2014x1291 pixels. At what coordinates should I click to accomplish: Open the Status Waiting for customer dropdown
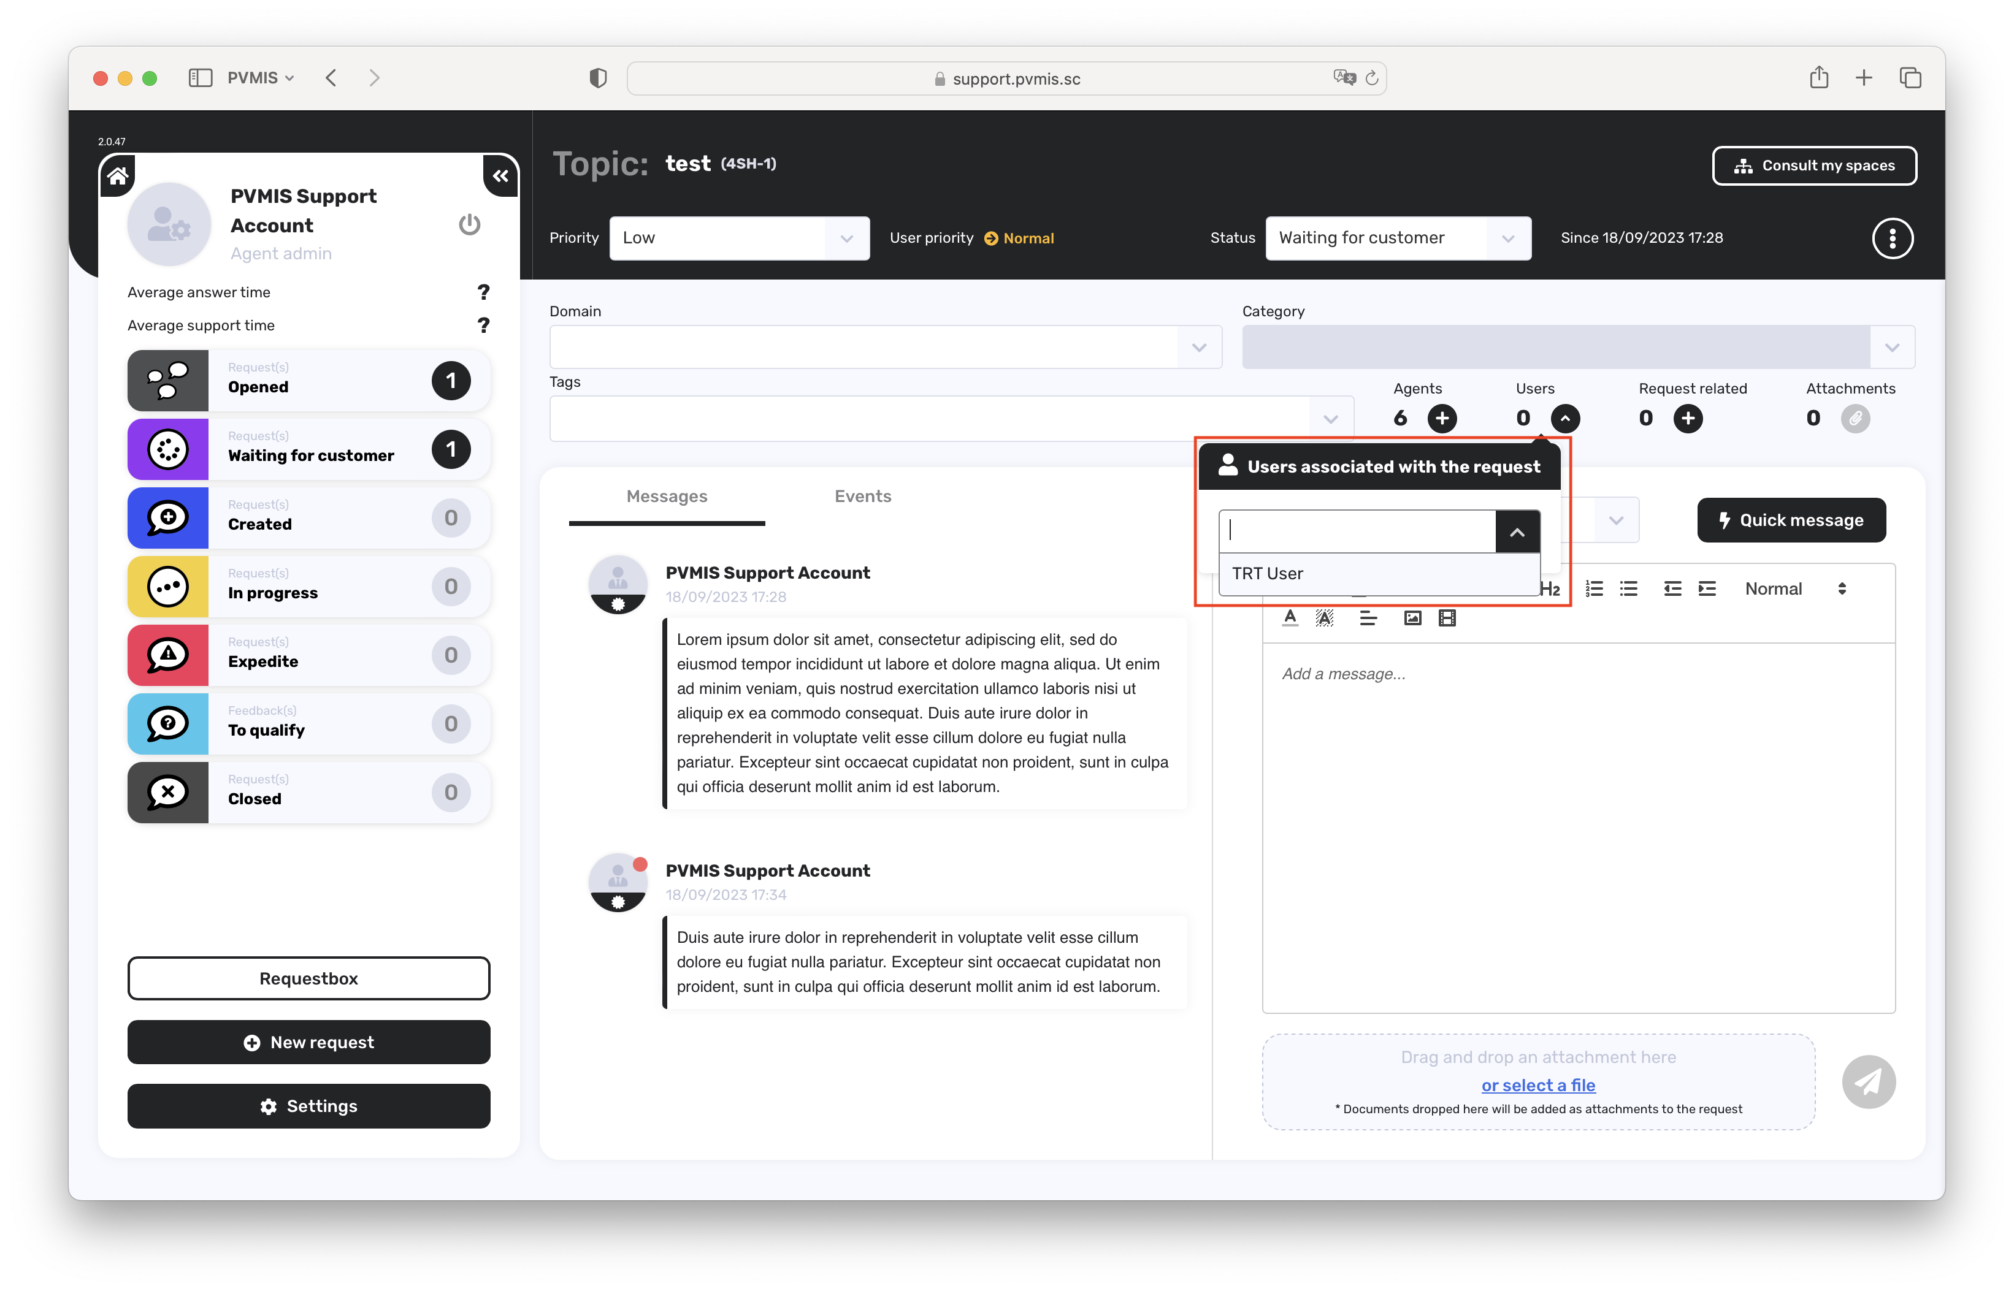coord(1397,238)
